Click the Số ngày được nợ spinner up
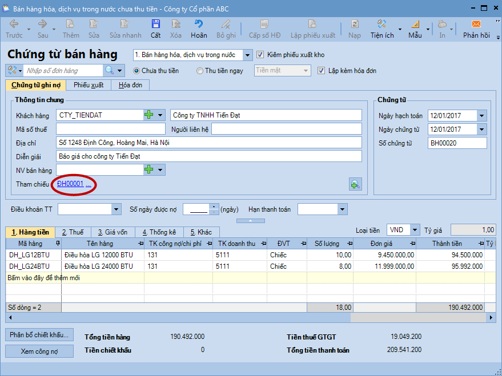The height and width of the screenshot is (376, 502). click(x=214, y=207)
